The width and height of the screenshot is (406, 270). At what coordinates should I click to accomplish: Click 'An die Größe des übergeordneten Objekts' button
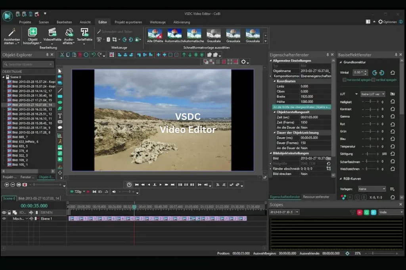coord(302,107)
